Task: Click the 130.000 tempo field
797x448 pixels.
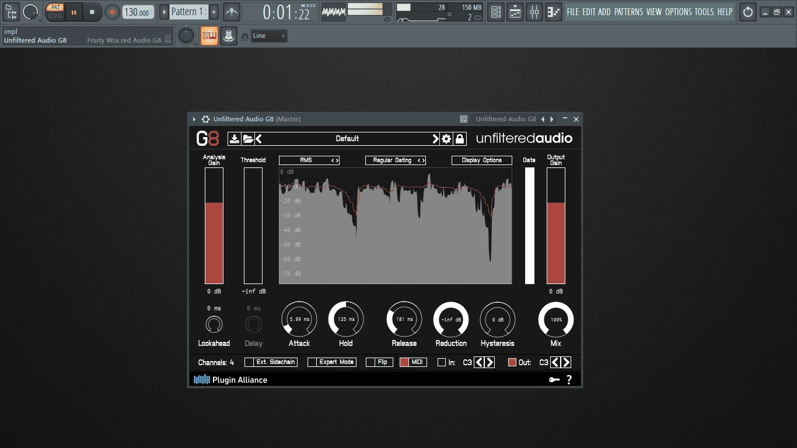Action: coord(138,12)
